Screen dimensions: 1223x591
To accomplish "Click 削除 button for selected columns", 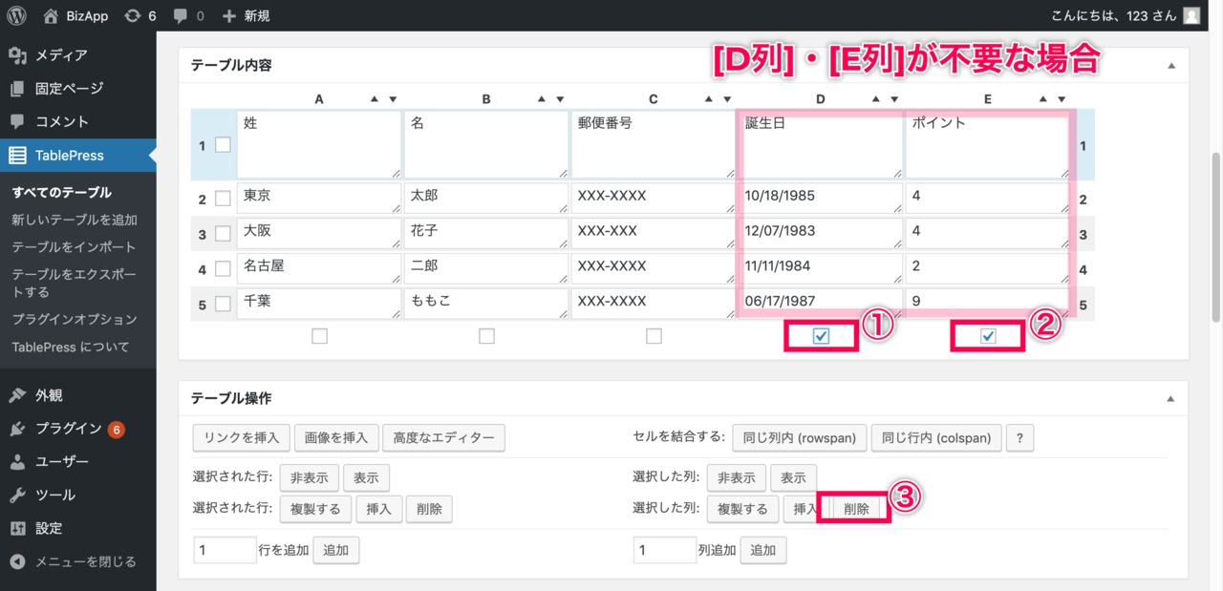I will coord(856,509).
